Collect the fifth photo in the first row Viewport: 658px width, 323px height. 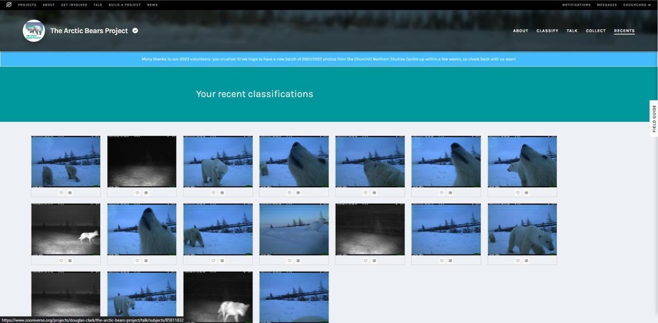click(374, 193)
